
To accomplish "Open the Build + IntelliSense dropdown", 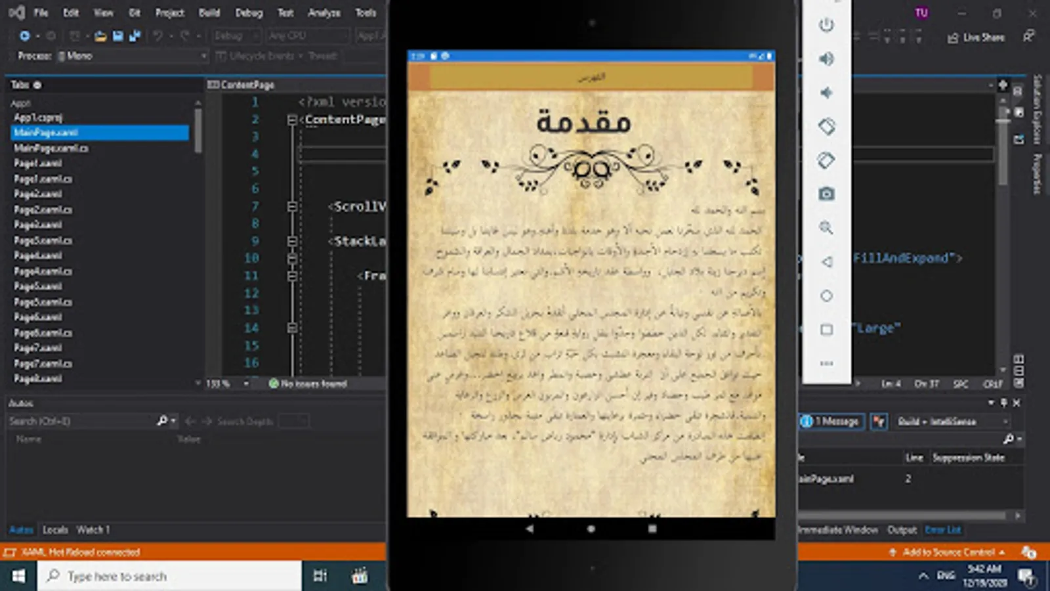I will 951,422.
